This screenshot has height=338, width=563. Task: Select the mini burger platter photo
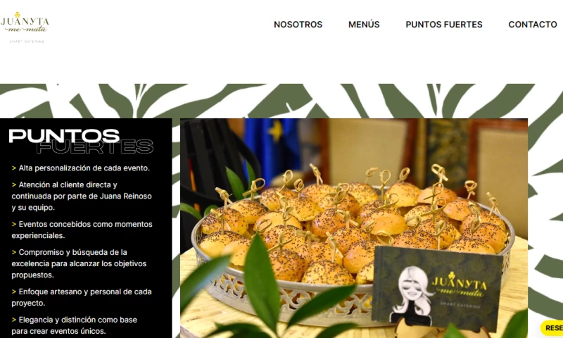pos(354,227)
